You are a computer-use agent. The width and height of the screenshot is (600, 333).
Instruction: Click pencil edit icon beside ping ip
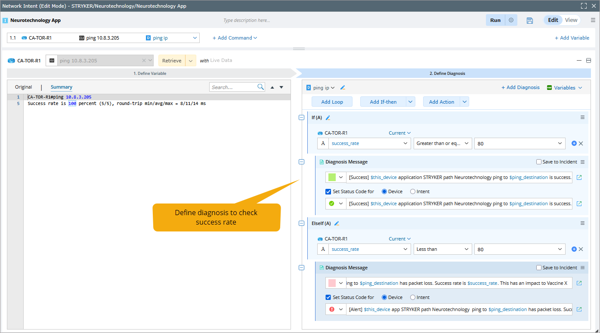point(343,88)
